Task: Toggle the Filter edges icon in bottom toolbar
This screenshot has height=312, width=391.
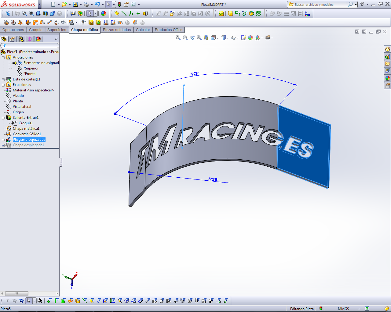Action: pyautogui.click(x=57, y=301)
